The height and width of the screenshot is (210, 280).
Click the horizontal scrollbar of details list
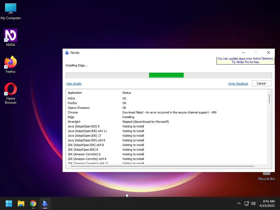tap(162, 166)
